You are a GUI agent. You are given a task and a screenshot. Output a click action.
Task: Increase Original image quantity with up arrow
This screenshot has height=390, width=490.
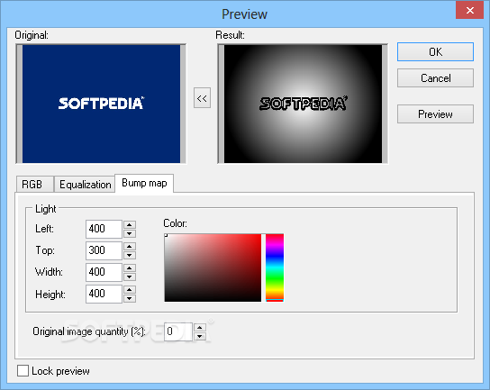(x=200, y=327)
